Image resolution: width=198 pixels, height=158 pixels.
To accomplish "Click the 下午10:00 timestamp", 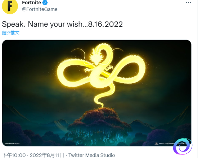I will click(14, 155).
